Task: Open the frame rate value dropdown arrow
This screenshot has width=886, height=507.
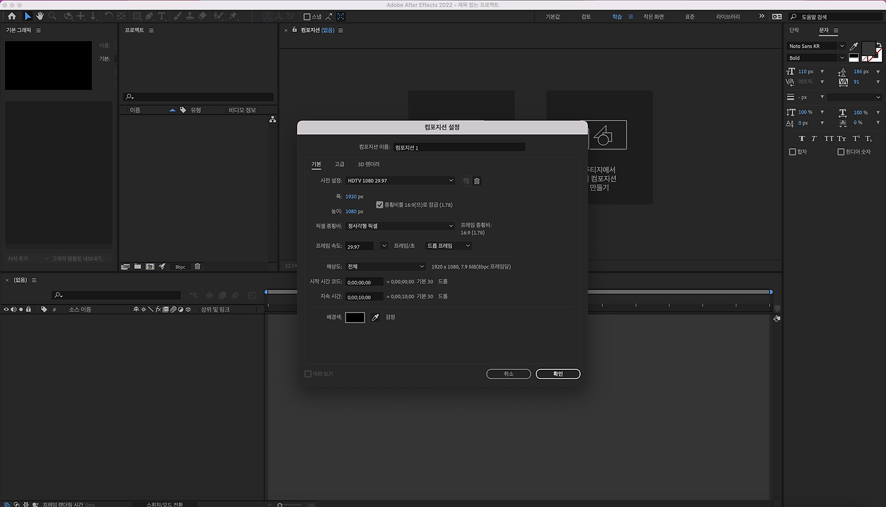Action: 384,246
